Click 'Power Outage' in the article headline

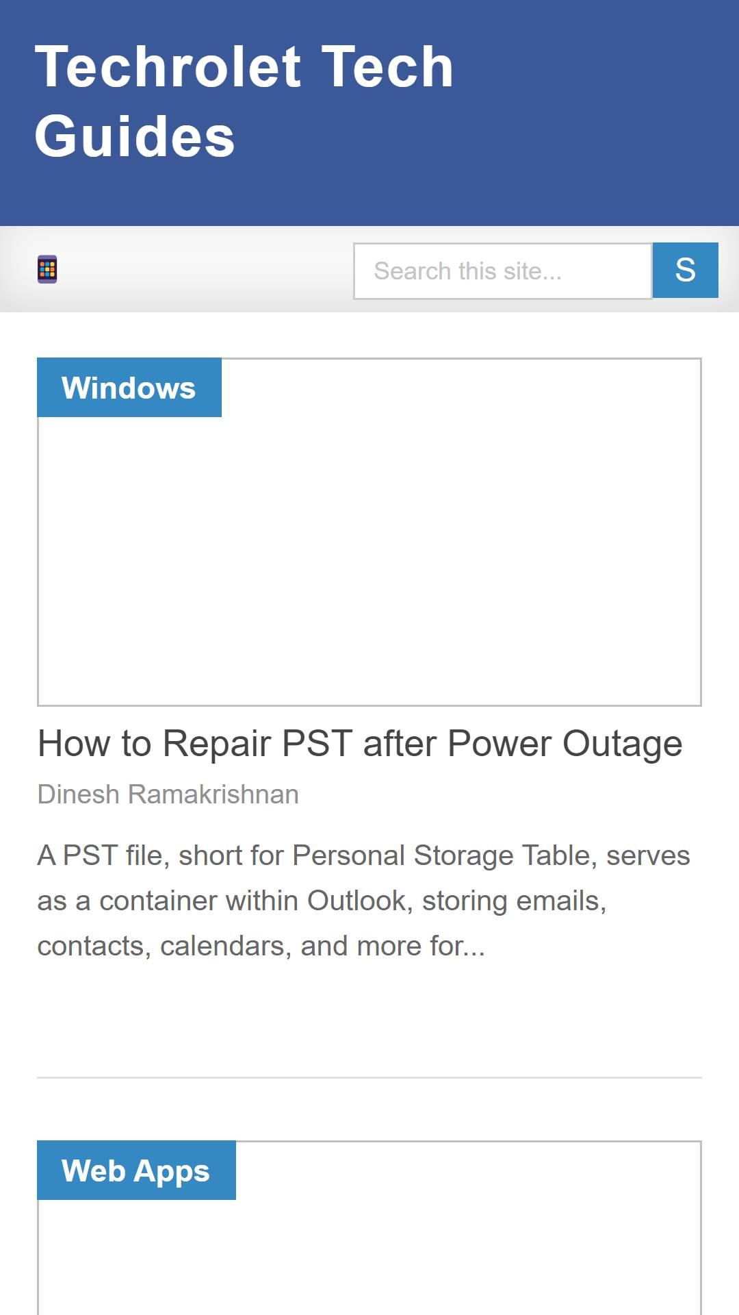(x=565, y=744)
